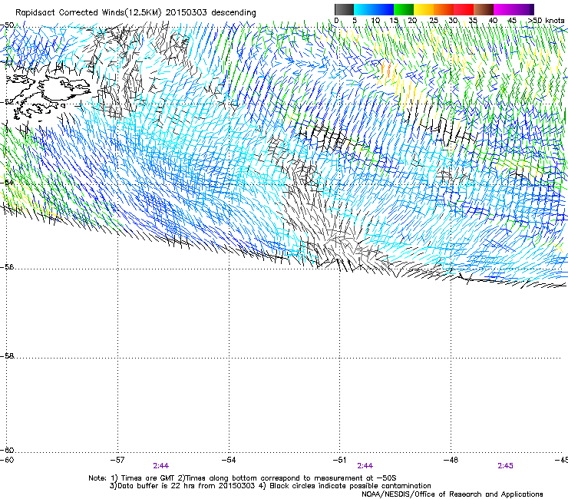Screen dimensions: 568x499
Task: Click the yellow 20-25 knots swatch
Action: [424, 9]
